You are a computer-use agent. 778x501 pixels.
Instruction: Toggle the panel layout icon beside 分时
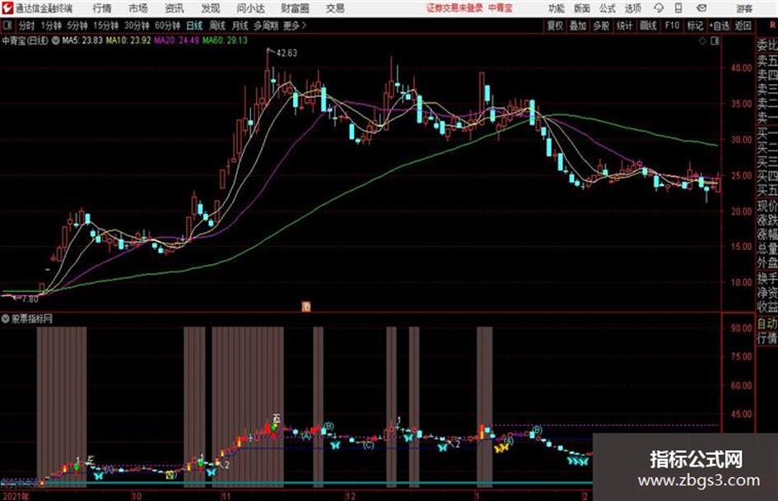(7, 26)
